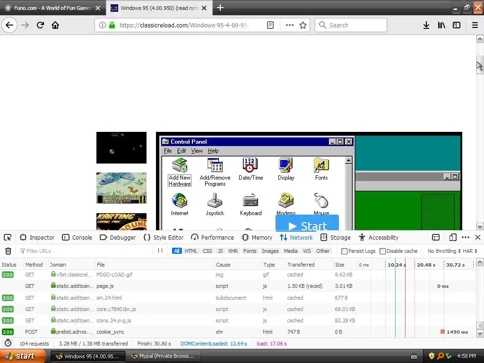484x363 pixels.
Task: Open the Memory panel
Action: point(257,237)
